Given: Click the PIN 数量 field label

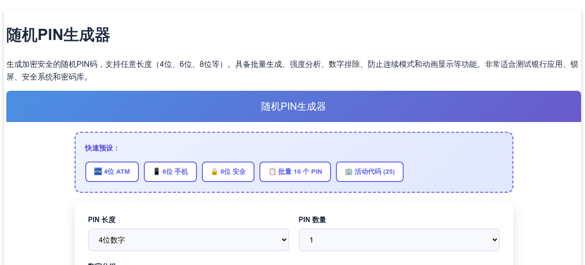Looking at the screenshot, I should point(312,220).
